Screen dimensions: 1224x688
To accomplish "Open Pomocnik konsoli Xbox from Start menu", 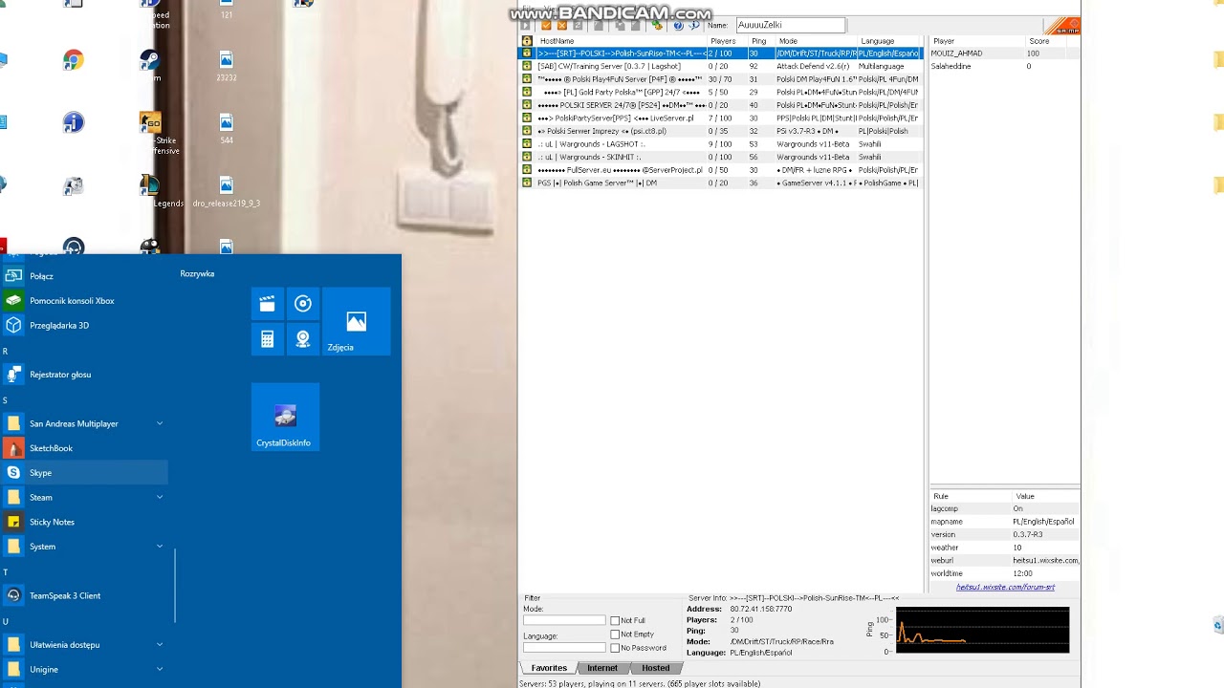I will (x=84, y=301).
